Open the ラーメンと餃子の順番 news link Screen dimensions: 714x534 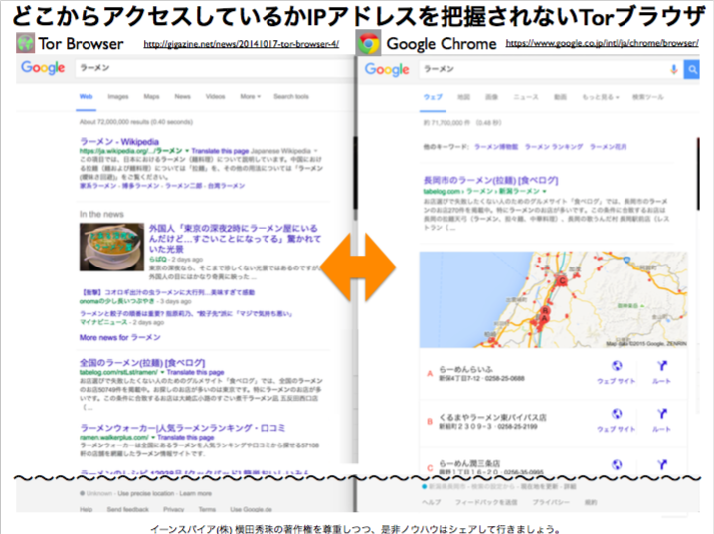[x=186, y=313]
